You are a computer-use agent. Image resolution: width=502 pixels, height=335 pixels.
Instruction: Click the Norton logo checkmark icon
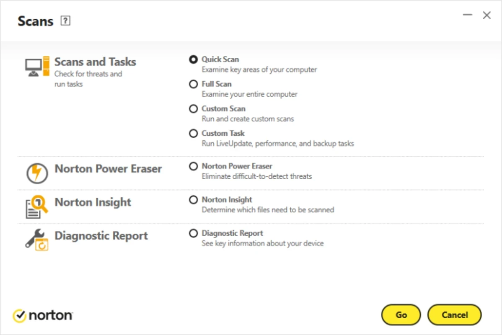20,315
